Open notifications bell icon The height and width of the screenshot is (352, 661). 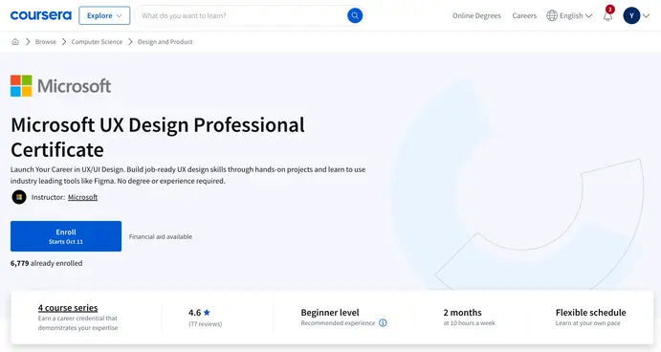(607, 16)
